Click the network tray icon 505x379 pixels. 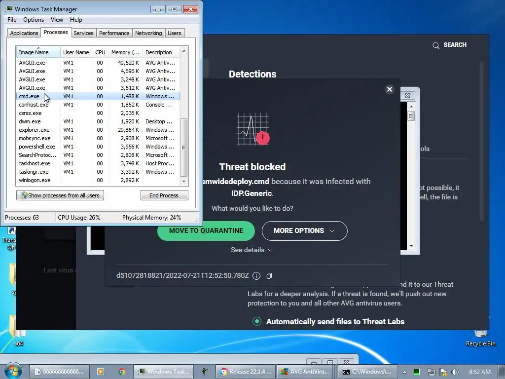point(431,372)
